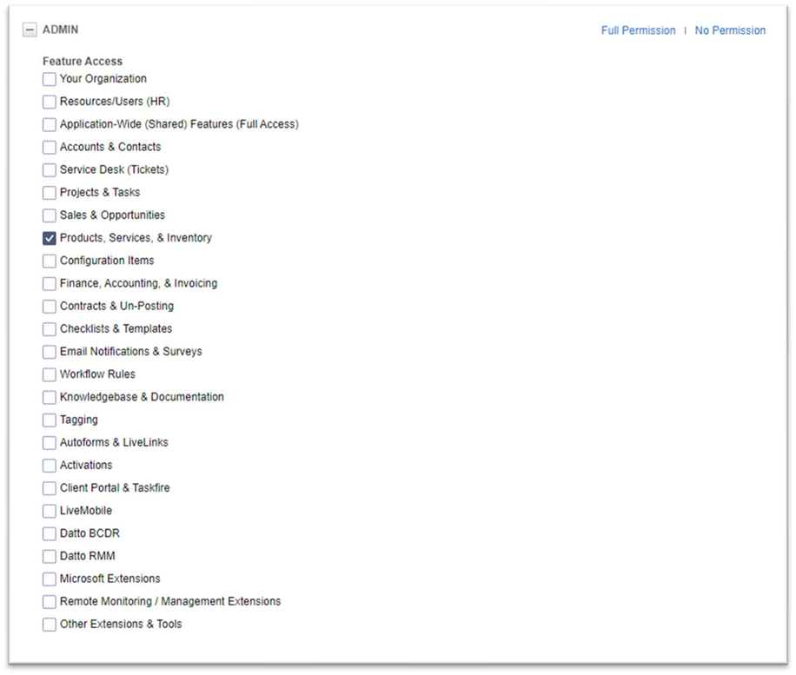Collapse the ADMIN section
The height and width of the screenshot is (675, 796).
click(x=29, y=29)
